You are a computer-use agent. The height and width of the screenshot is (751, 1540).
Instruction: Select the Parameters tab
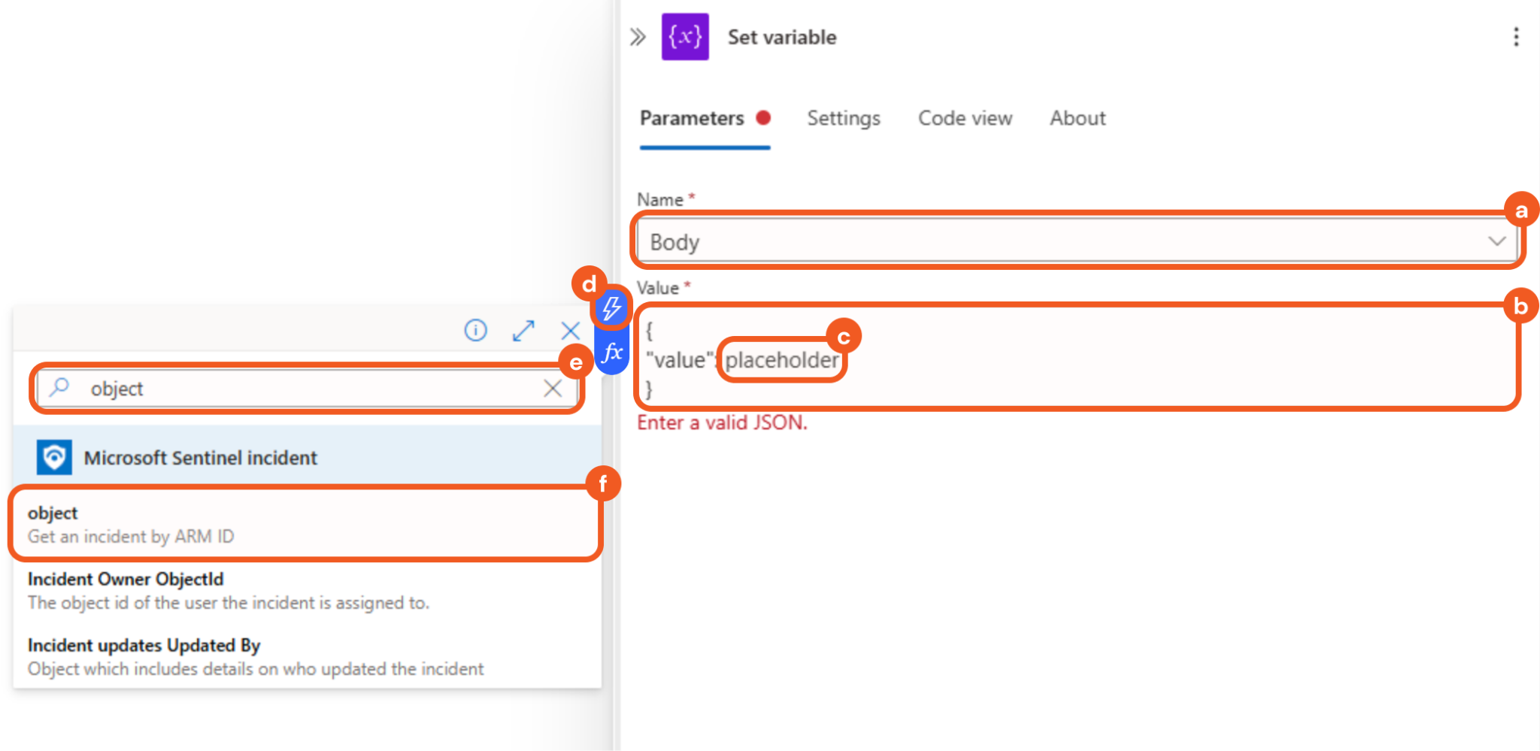click(692, 118)
